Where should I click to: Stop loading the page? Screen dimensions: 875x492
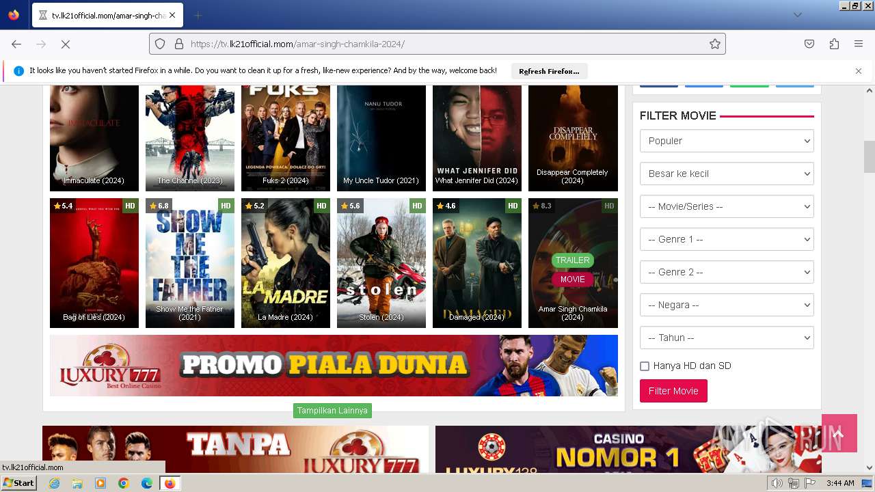[66, 44]
